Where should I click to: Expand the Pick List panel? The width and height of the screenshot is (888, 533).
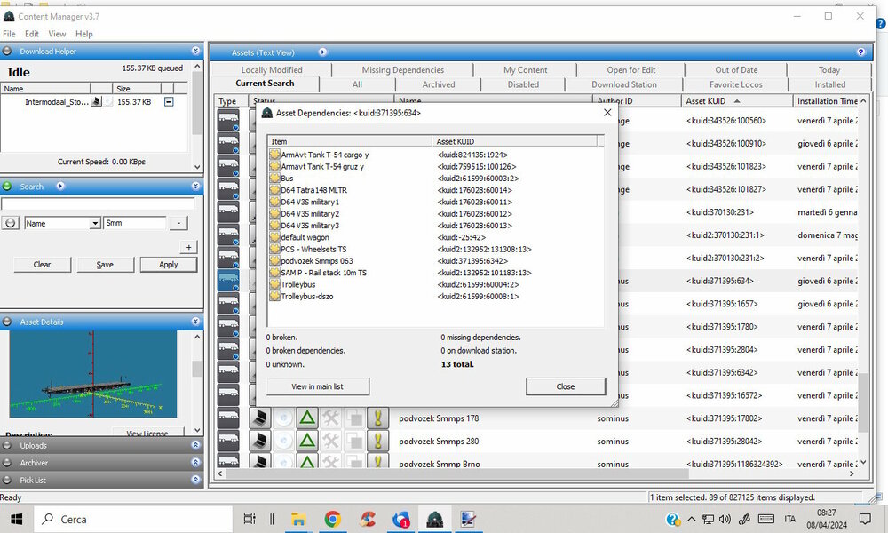coord(195,480)
